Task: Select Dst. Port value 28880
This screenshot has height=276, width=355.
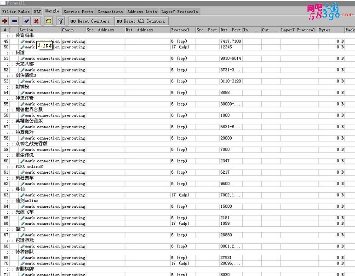Action: (x=226, y=235)
